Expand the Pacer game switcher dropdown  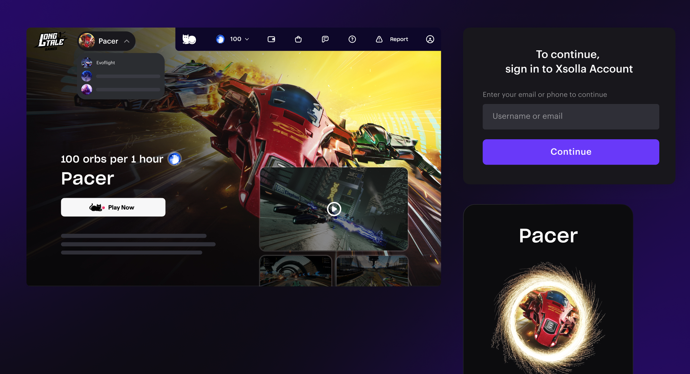click(x=106, y=40)
